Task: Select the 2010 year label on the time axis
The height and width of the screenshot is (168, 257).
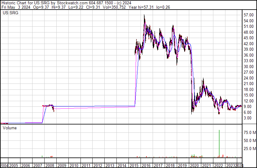Action: (x=74, y=166)
